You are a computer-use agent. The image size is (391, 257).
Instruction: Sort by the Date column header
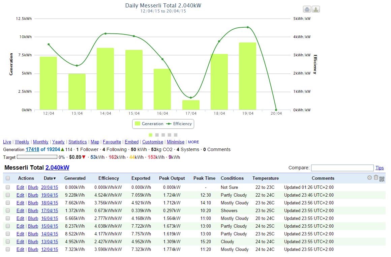50,178
